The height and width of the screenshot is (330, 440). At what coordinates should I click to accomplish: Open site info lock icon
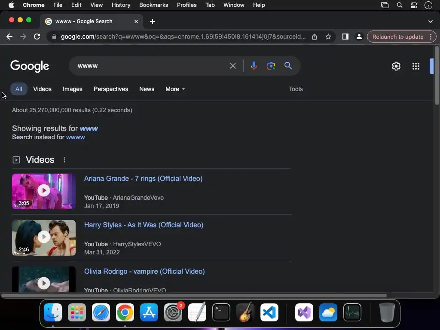pos(54,37)
